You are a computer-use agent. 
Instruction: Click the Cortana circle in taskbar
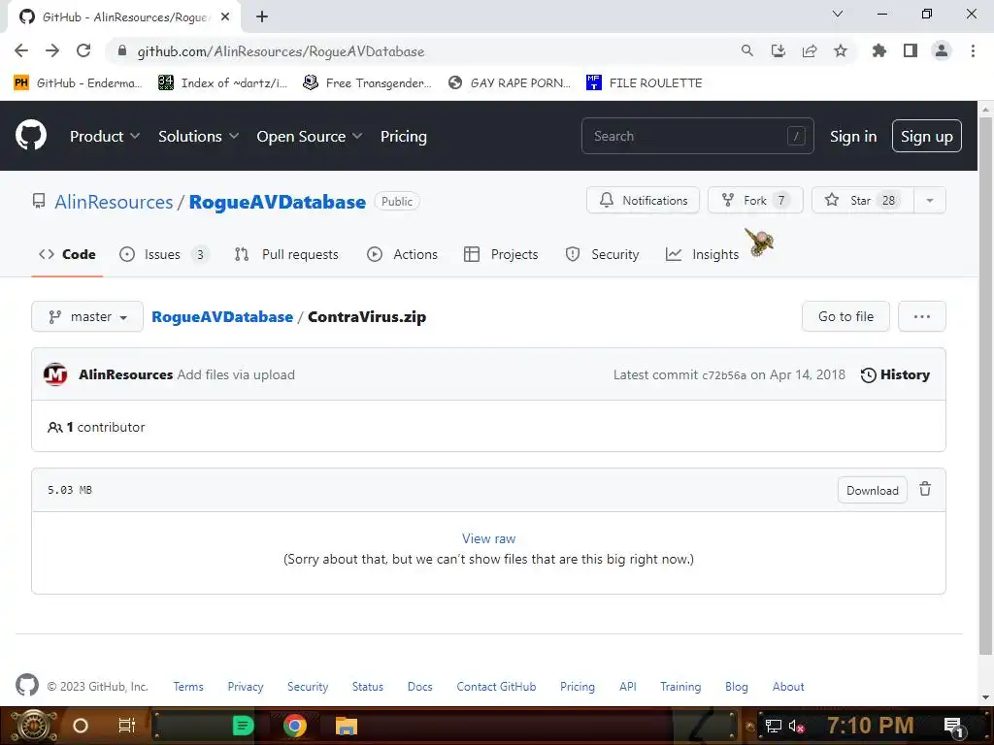click(x=81, y=726)
